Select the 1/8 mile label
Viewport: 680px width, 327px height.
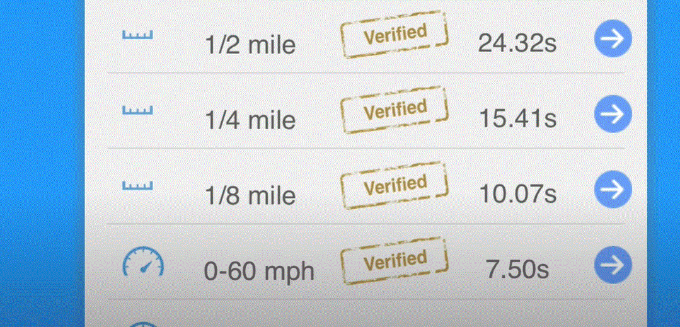[250, 196]
